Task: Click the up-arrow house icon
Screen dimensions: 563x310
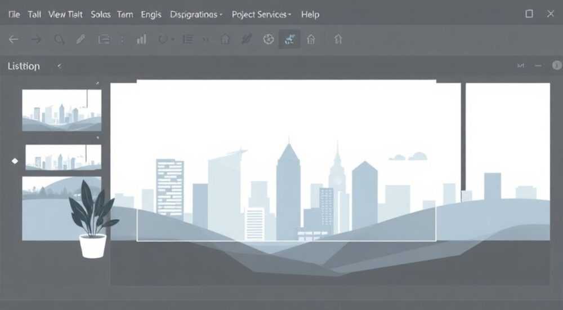Action: 338,39
